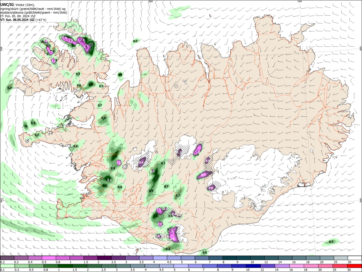The image size is (362, 272).
Task: Click the 'rigning/skúrir' legend description line
Action: (x=33, y=9)
